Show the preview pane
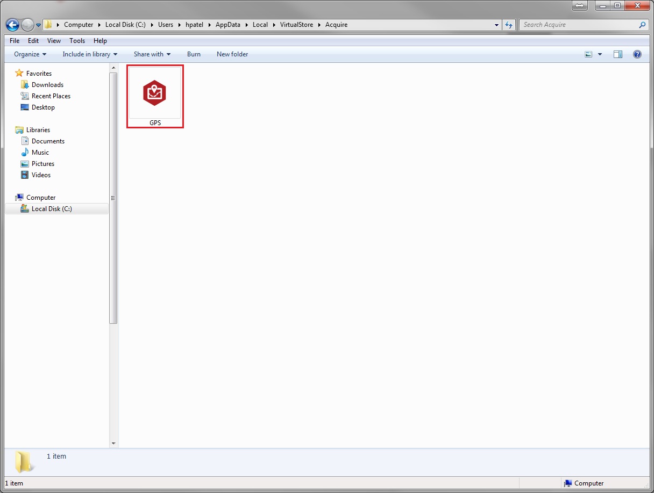 (x=618, y=54)
